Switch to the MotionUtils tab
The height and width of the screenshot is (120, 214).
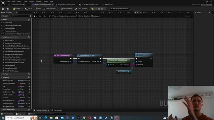tap(108, 5)
